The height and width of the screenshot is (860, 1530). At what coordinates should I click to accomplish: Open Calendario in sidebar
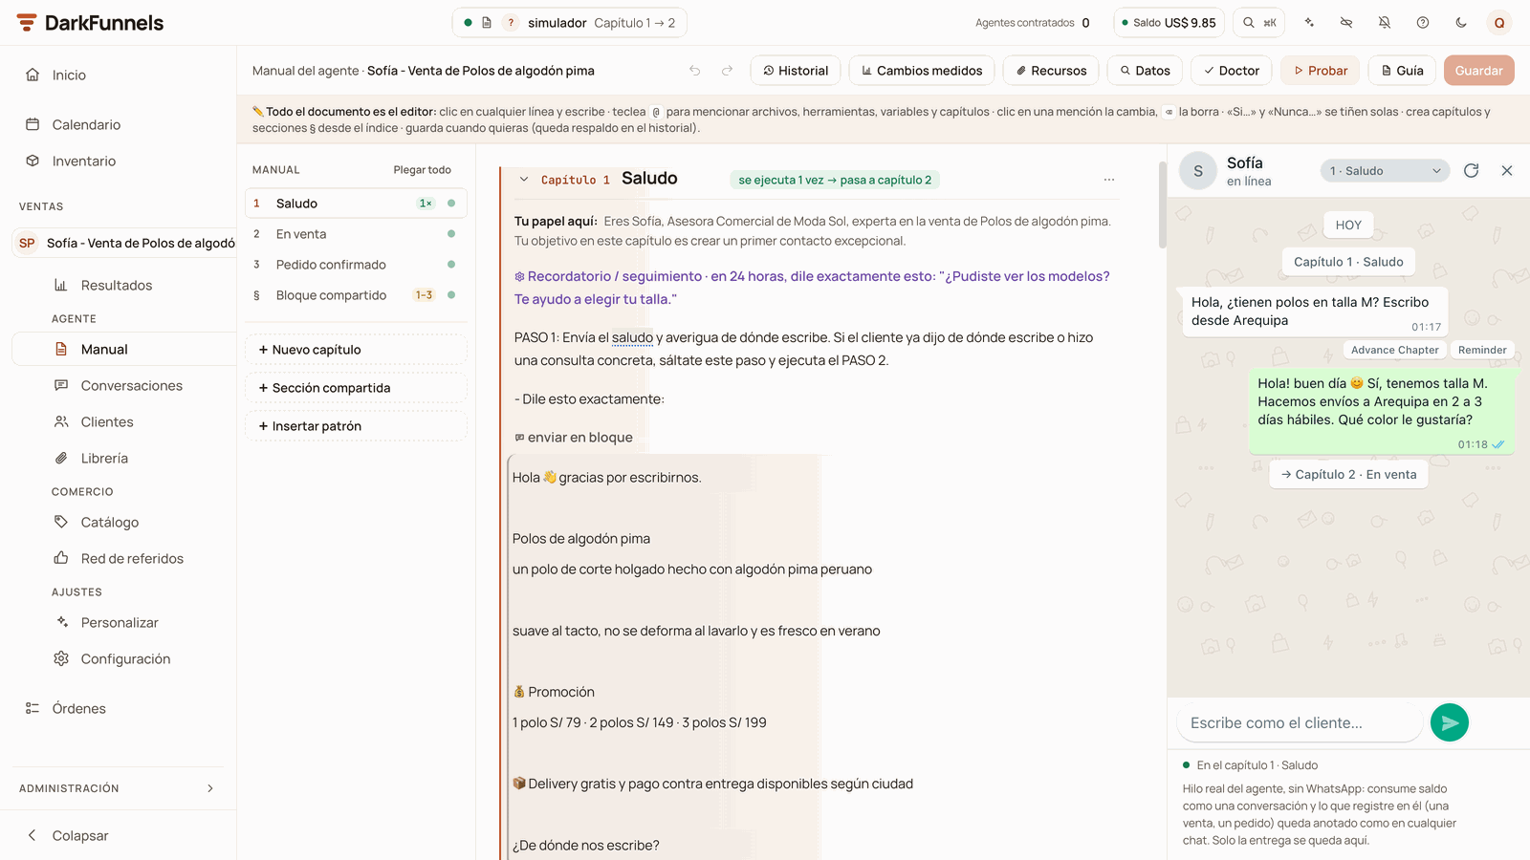coord(119,124)
